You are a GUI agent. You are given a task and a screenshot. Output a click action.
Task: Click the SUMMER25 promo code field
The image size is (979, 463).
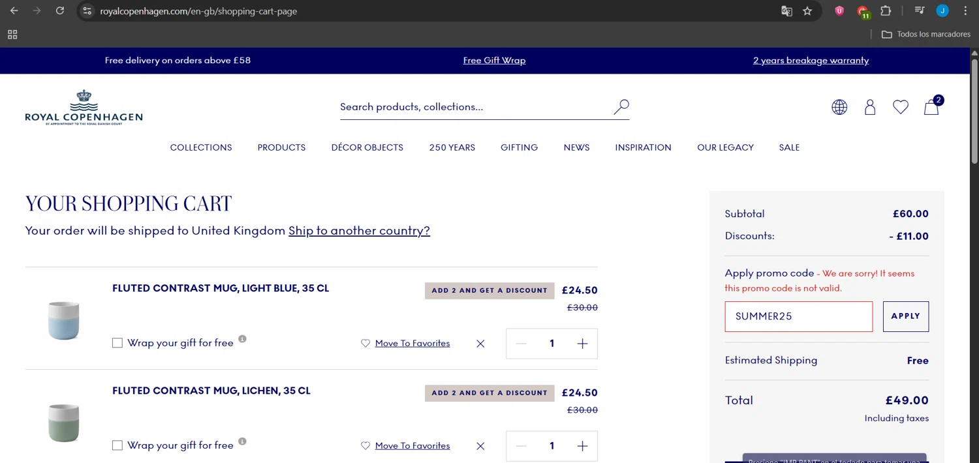[798, 316]
